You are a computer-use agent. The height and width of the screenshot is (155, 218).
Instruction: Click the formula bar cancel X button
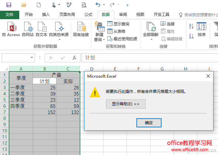click(x=51, y=58)
